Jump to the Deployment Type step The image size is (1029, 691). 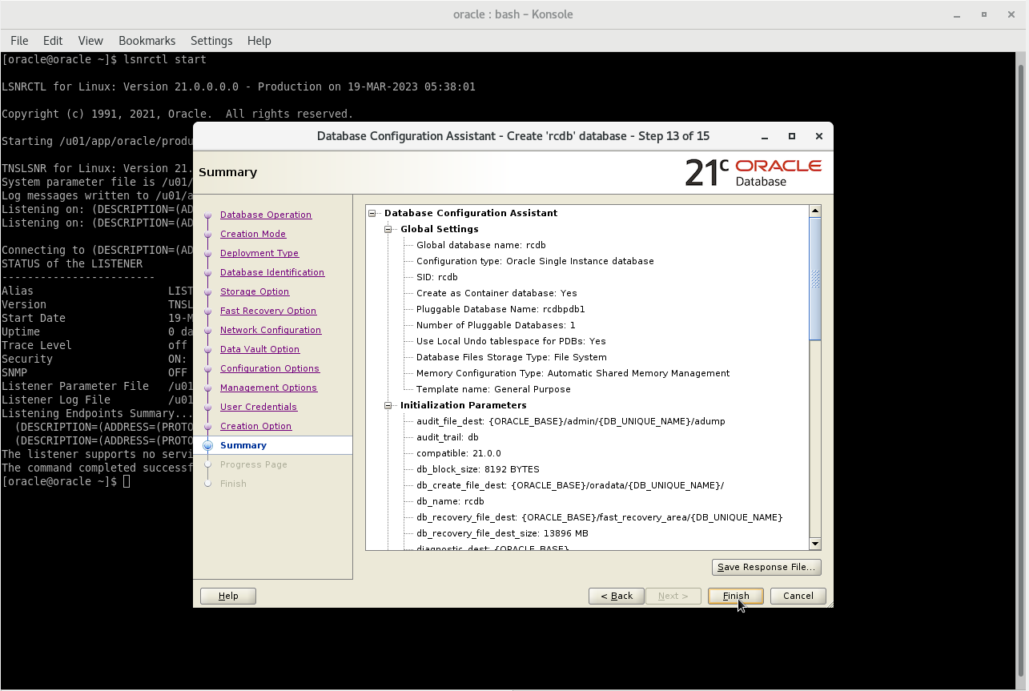[259, 253]
